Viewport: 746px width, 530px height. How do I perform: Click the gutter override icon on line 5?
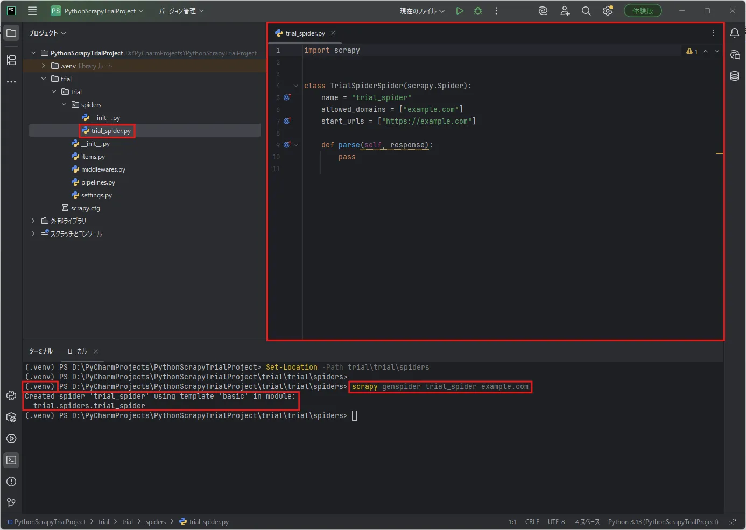point(287,97)
